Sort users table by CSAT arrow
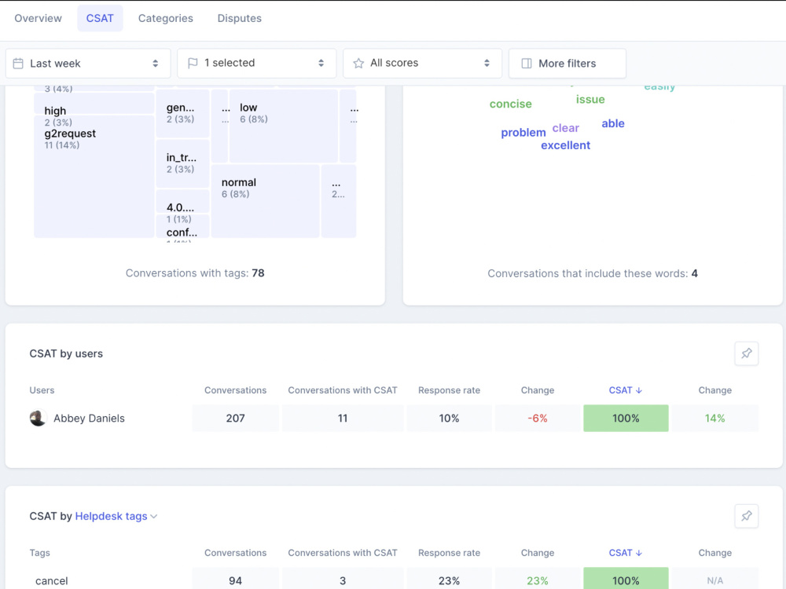The image size is (786, 589). pos(638,390)
